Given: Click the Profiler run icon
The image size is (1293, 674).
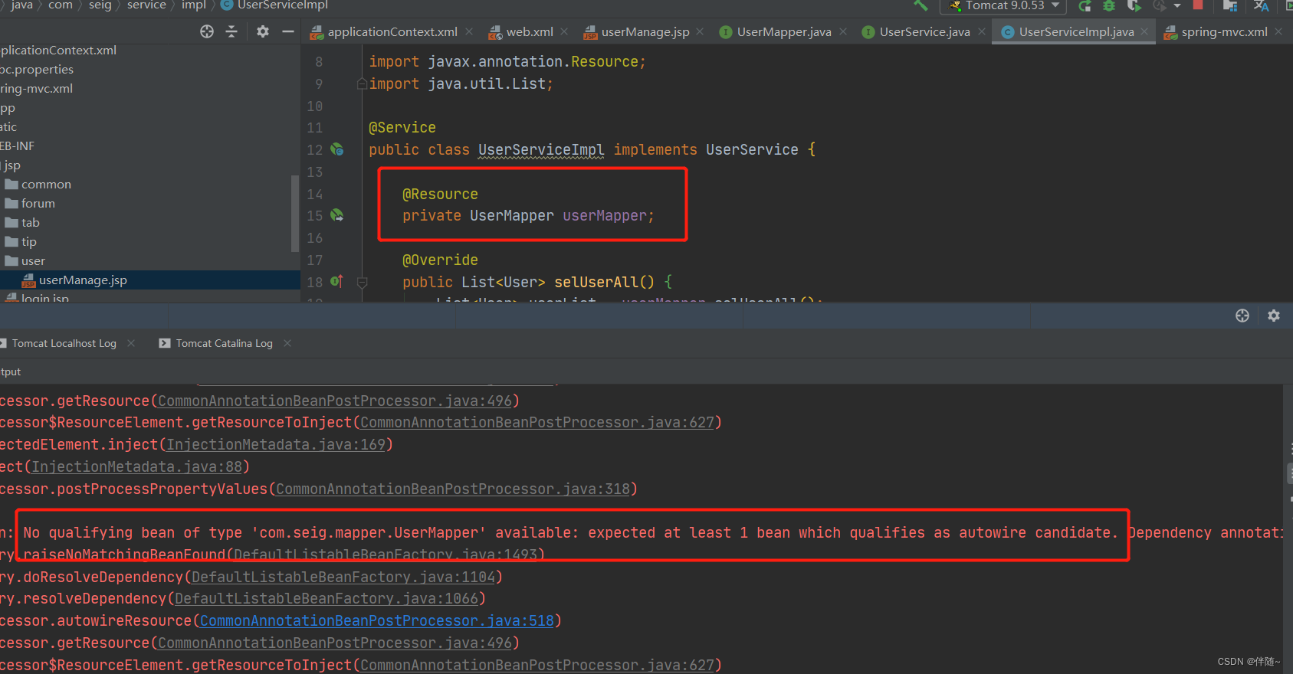Looking at the screenshot, I should [1160, 6].
